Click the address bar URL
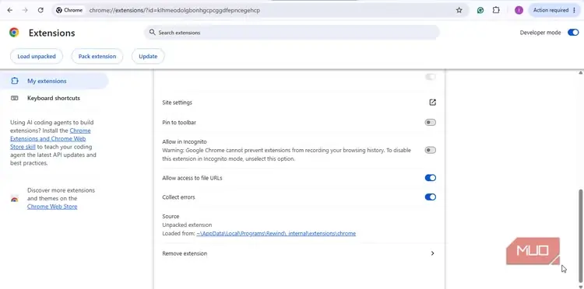Viewport: 584px width, 289px height. (x=174, y=10)
